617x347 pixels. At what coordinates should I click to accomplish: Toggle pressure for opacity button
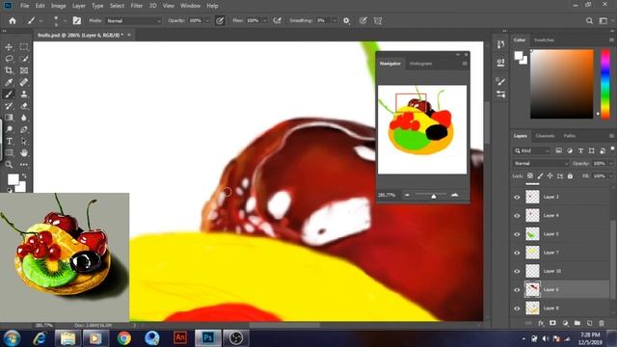(220, 21)
